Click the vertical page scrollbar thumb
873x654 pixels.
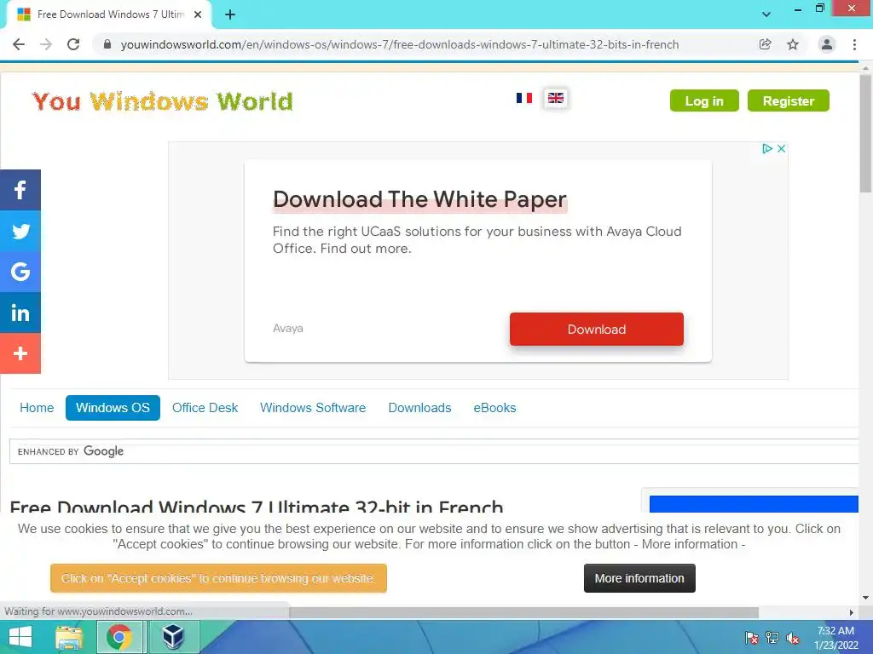(x=866, y=134)
